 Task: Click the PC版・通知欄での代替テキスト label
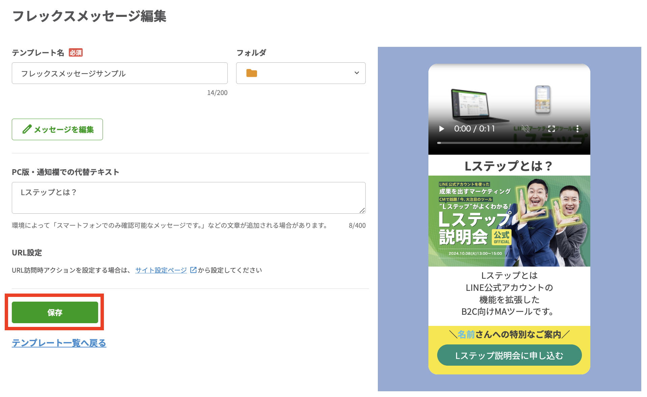click(65, 172)
